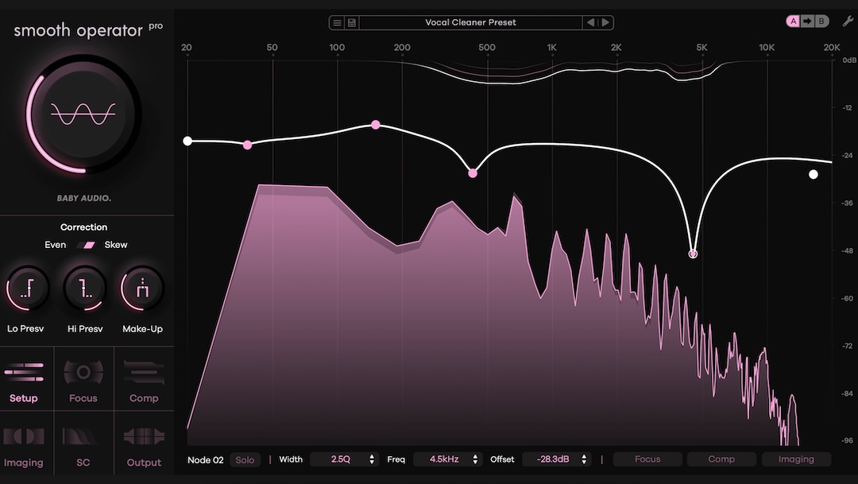
Task: Open the Vocal Cleaner Preset name dropdown
Action: [x=470, y=22]
